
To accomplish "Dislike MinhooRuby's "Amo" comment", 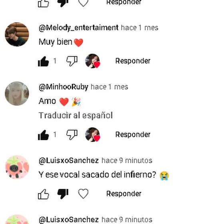I will [x=72, y=135].
